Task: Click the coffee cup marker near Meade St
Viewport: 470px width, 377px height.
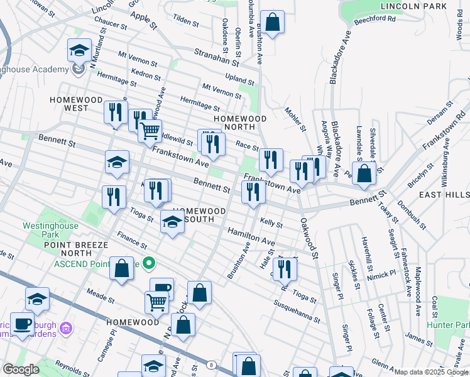Action: pos(161,288)
